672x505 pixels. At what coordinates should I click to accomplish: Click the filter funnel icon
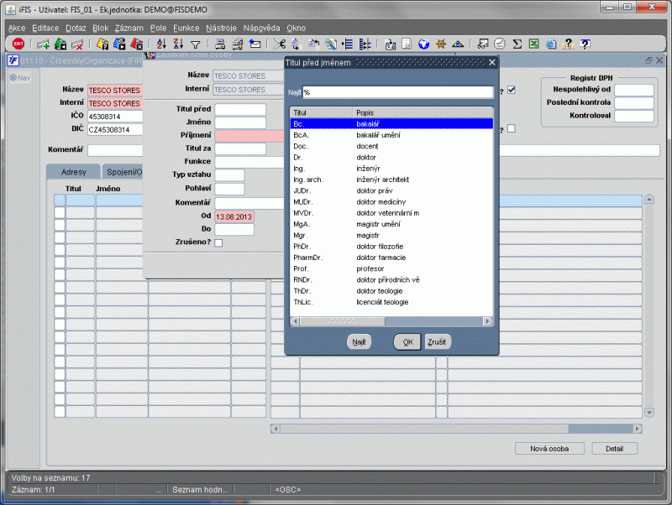(196, 44)
